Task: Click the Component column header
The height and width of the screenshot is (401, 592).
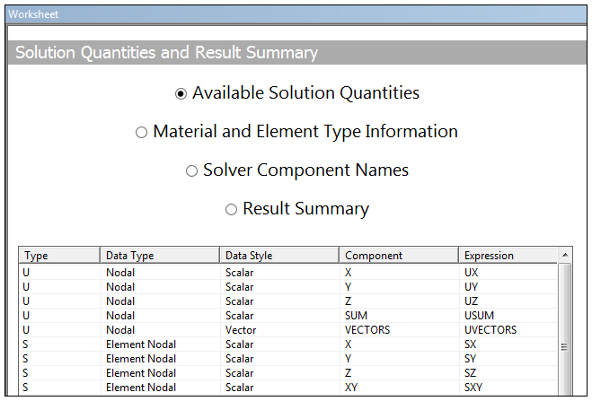Action: (398, 256)
